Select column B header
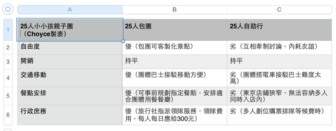Viewport: 336px width, 131px height. point(175,9)
